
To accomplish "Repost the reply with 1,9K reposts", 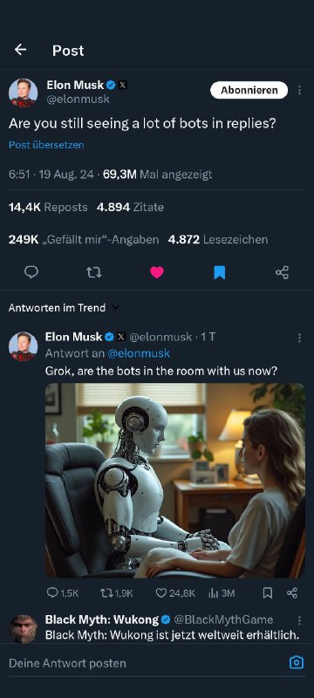I will pos(117,593).
